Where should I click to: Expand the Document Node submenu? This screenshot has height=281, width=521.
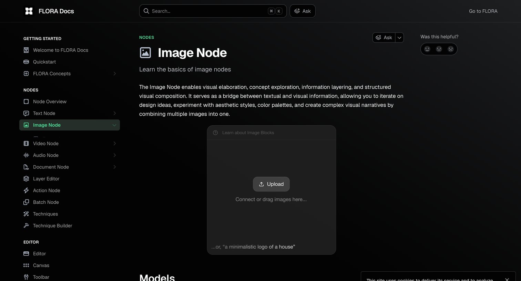pos(114,167)
